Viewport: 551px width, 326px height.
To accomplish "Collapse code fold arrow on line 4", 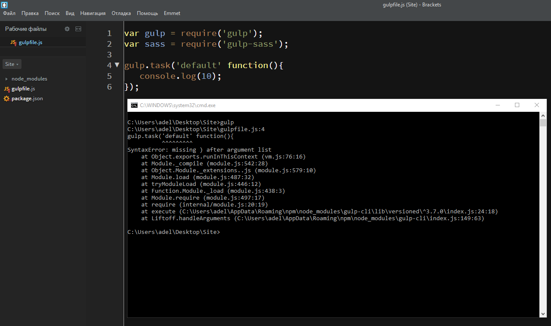I will tap(117, 65).
